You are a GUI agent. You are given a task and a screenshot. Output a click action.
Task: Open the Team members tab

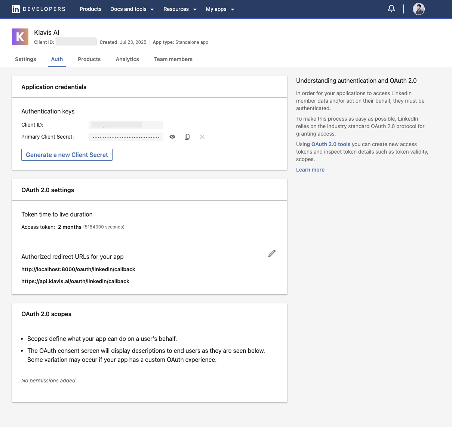[173, 59]
